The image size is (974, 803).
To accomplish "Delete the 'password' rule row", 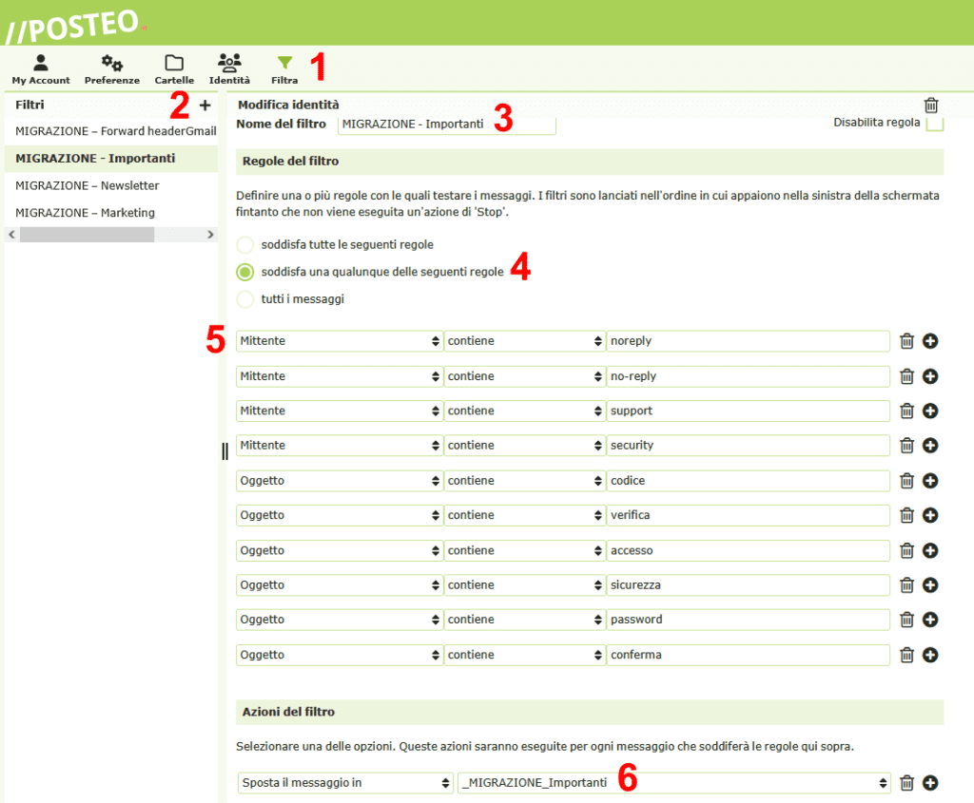I will (906, 620).
